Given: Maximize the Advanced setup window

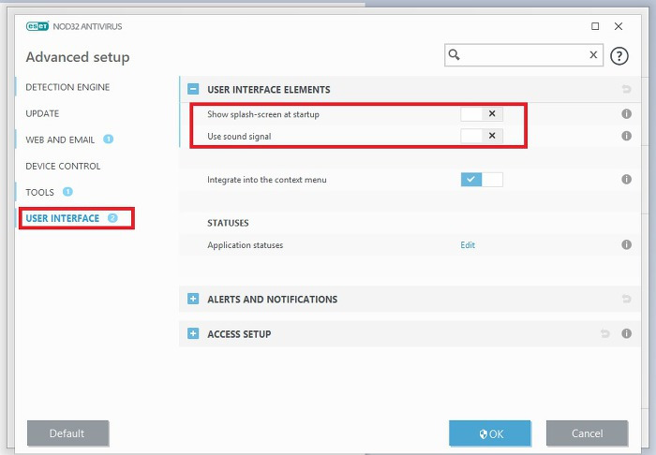Looking at the screenshot, I should (x=595, y=26).
